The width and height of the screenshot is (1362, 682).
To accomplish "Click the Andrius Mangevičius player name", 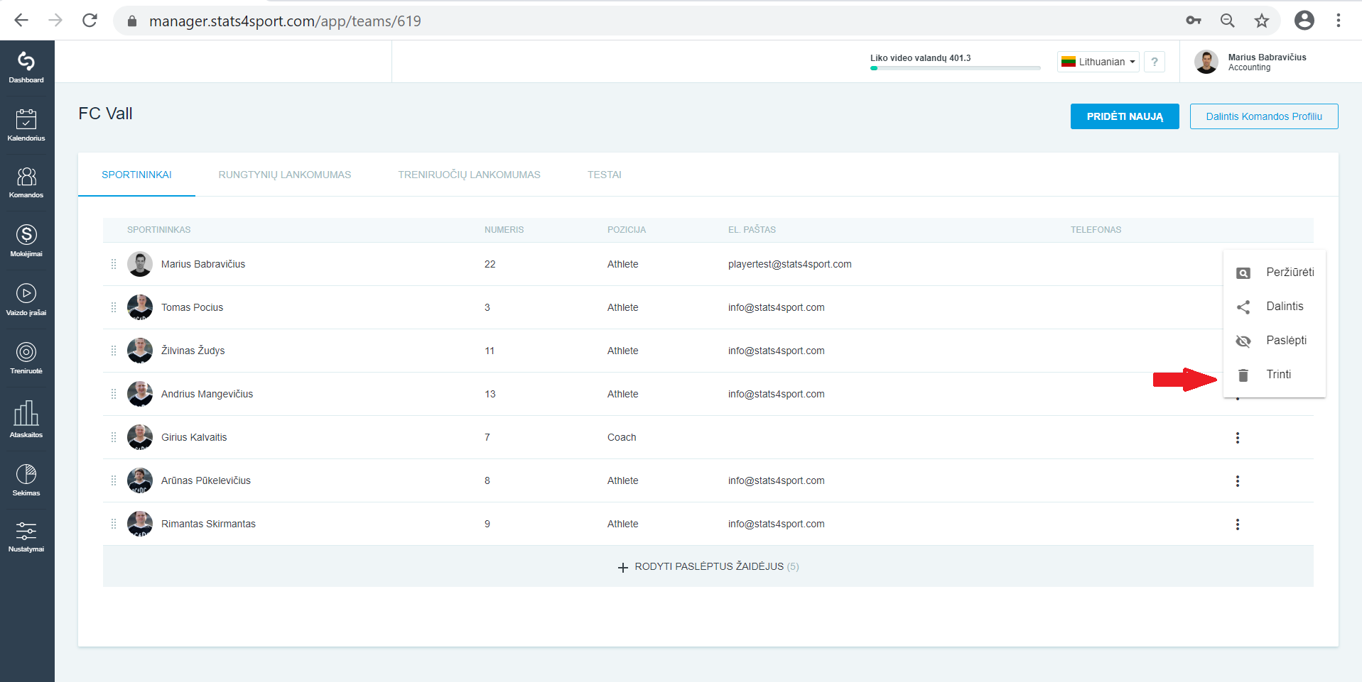I will point(207,394).
